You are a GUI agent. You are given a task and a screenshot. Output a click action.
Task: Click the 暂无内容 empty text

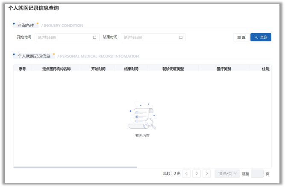[142, 135]
